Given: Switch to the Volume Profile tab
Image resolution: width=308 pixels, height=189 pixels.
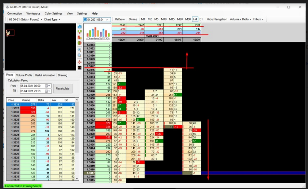Looking at the screenshot, I should tap(24, 75).
